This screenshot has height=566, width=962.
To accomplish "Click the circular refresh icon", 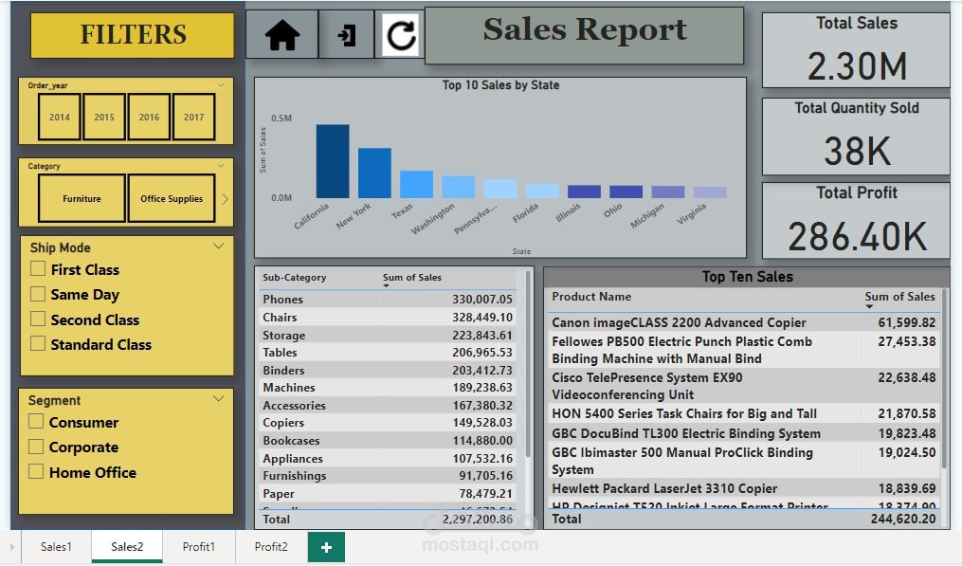I will (x=401, y=35).
